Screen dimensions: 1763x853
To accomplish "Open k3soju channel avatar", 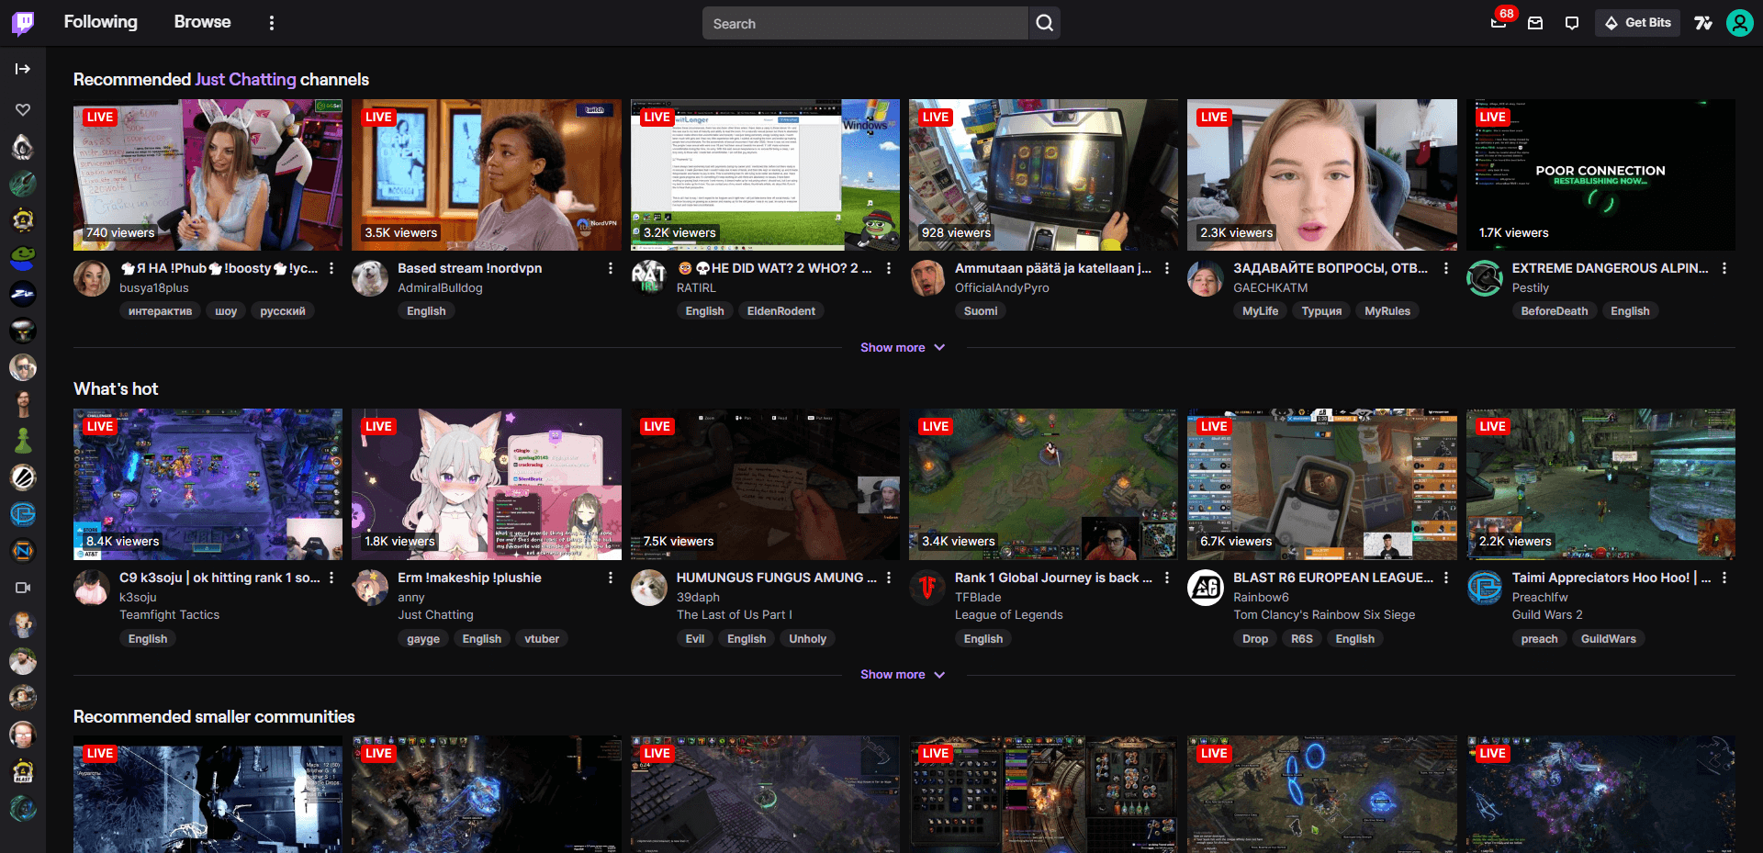I will click(92, 588).
